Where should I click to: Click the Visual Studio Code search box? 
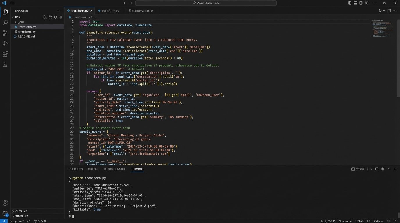pyautogui.click(x=206, y=3)
